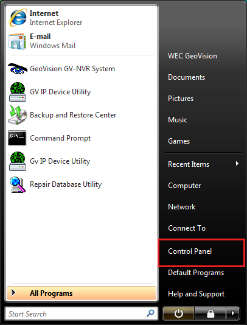The image size is (247, 325).
Task: Open Internet Explorer icon
Action: tap(18, 18)
